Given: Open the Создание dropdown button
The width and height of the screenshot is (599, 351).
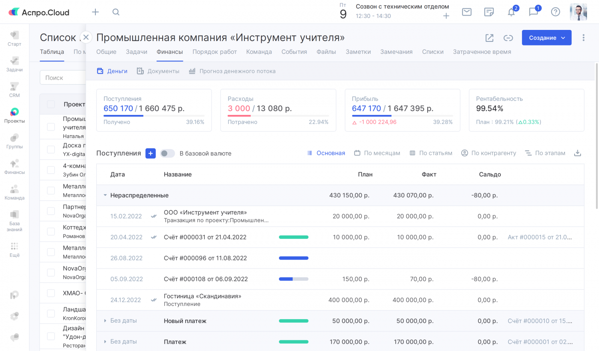Looking at the screenshot, I should pos(546,38).
